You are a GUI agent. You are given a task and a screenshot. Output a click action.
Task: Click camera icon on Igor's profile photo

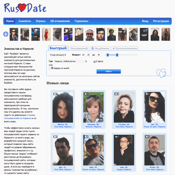point(56,137)
